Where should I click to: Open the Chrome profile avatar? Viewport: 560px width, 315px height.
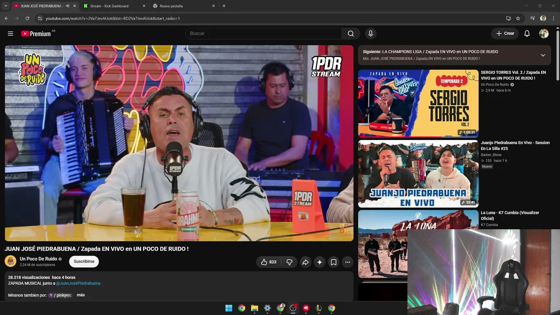coord(543,18)
